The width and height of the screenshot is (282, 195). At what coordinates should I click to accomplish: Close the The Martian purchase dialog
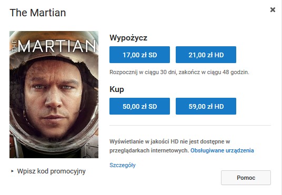coord(273,9)
